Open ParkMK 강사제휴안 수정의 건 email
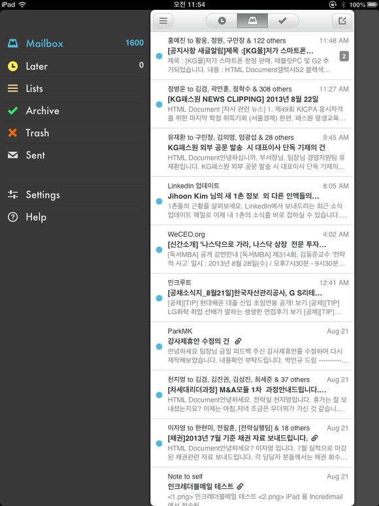The image size is (379, 506). click(x=252, y=346)
